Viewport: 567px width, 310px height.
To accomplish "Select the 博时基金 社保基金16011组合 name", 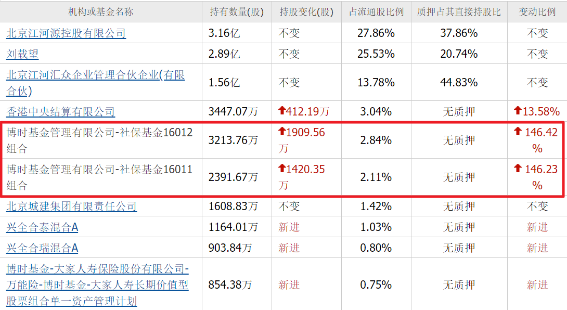I will pos(99,177).
